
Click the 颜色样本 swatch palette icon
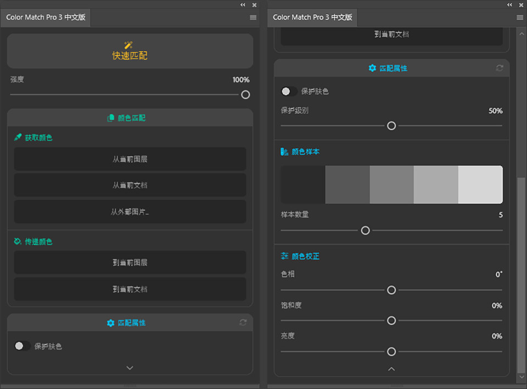point(284,152)
